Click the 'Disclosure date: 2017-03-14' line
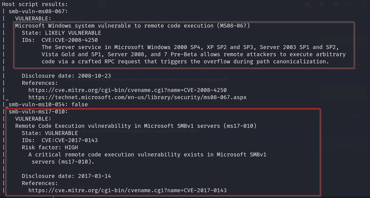 (66, 176)
